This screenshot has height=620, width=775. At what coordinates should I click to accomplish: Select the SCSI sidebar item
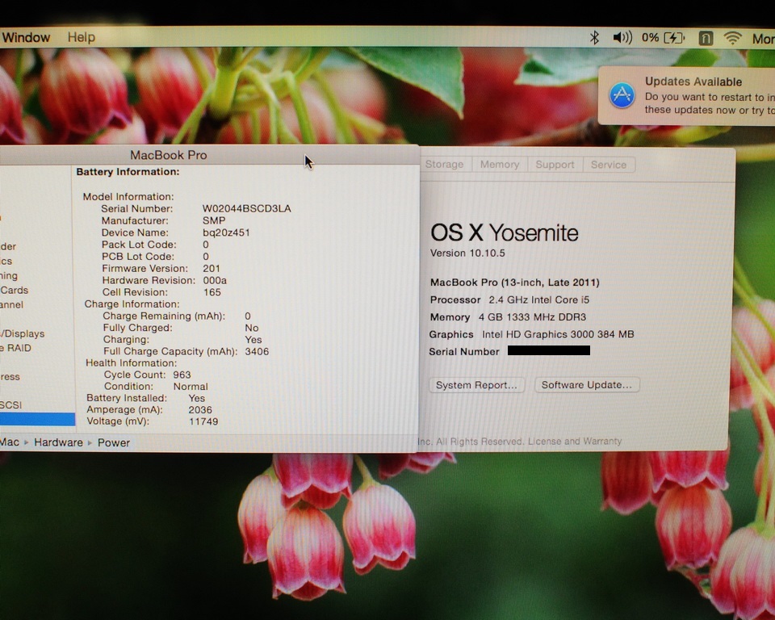point(10,405)
